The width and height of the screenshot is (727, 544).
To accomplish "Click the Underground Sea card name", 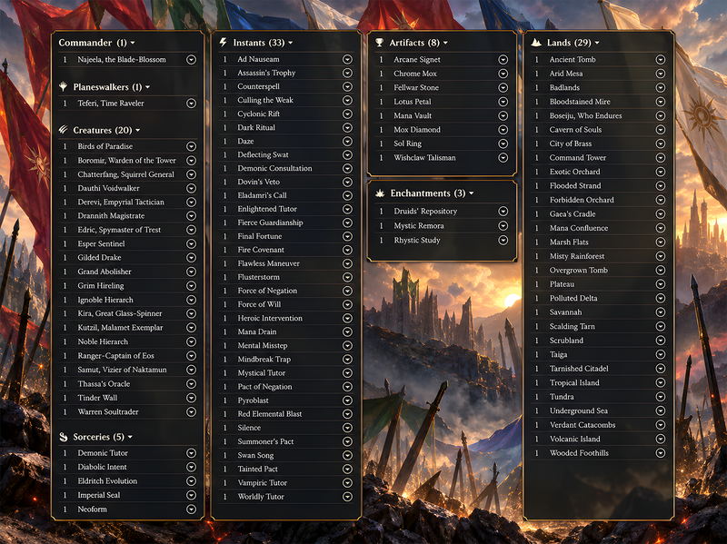I will (x=578, y=410).
